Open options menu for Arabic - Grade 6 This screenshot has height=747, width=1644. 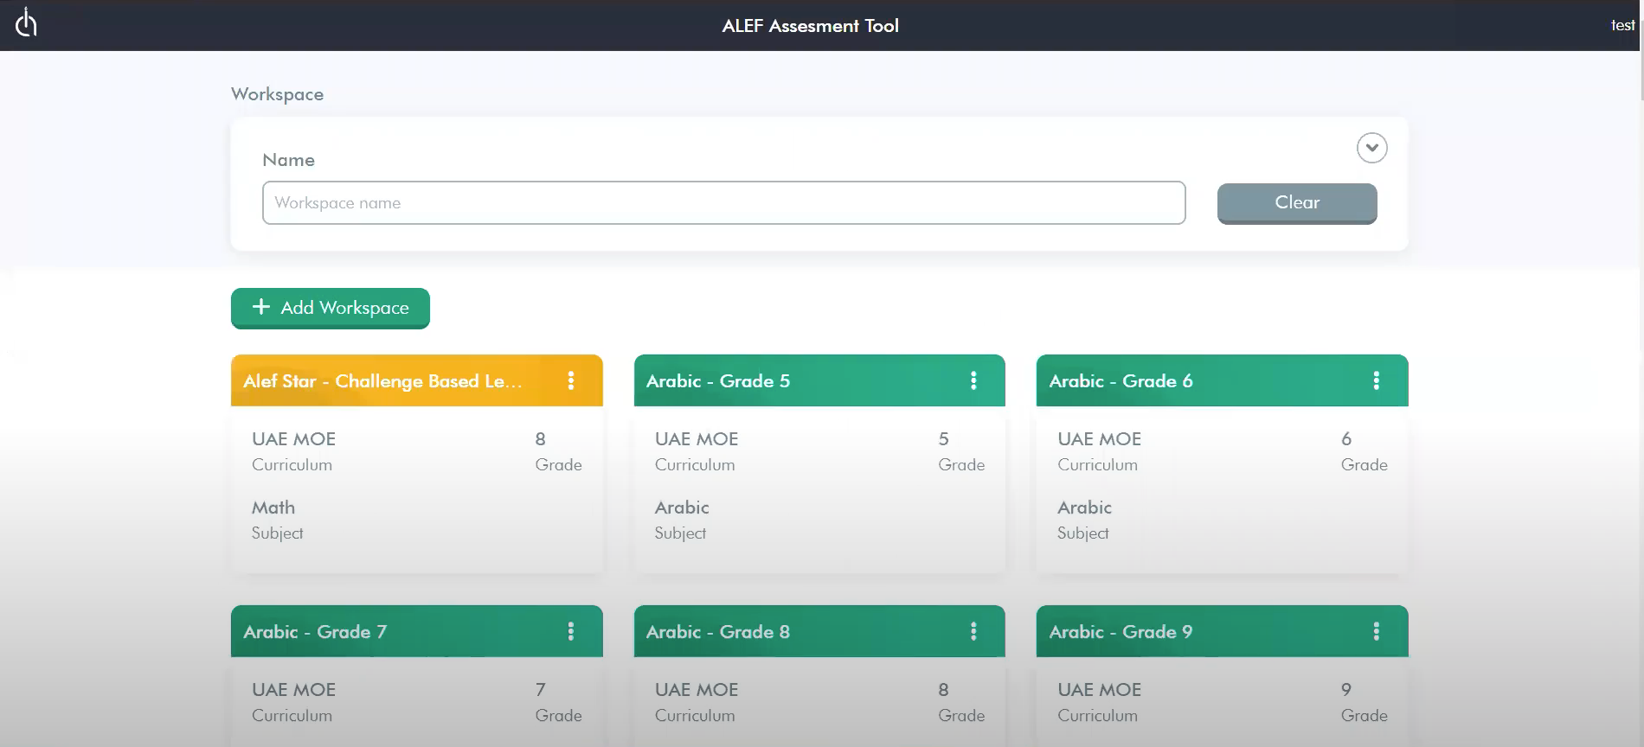pos(1376,380)
